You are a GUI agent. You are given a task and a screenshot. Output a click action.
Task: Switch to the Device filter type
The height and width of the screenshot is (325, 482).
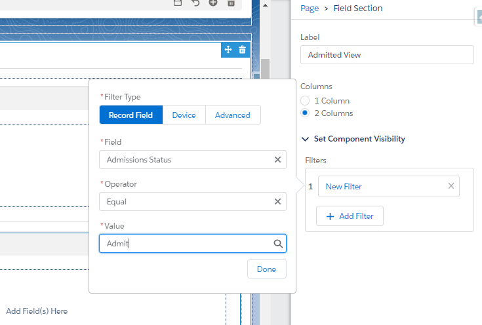[184, 115]
